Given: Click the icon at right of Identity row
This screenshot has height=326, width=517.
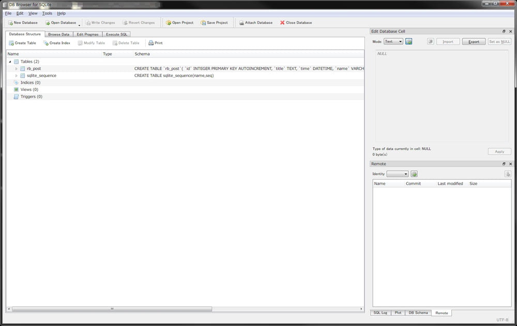Looking at the screenshot, I should pyautogui.click(x=508, y=174).
